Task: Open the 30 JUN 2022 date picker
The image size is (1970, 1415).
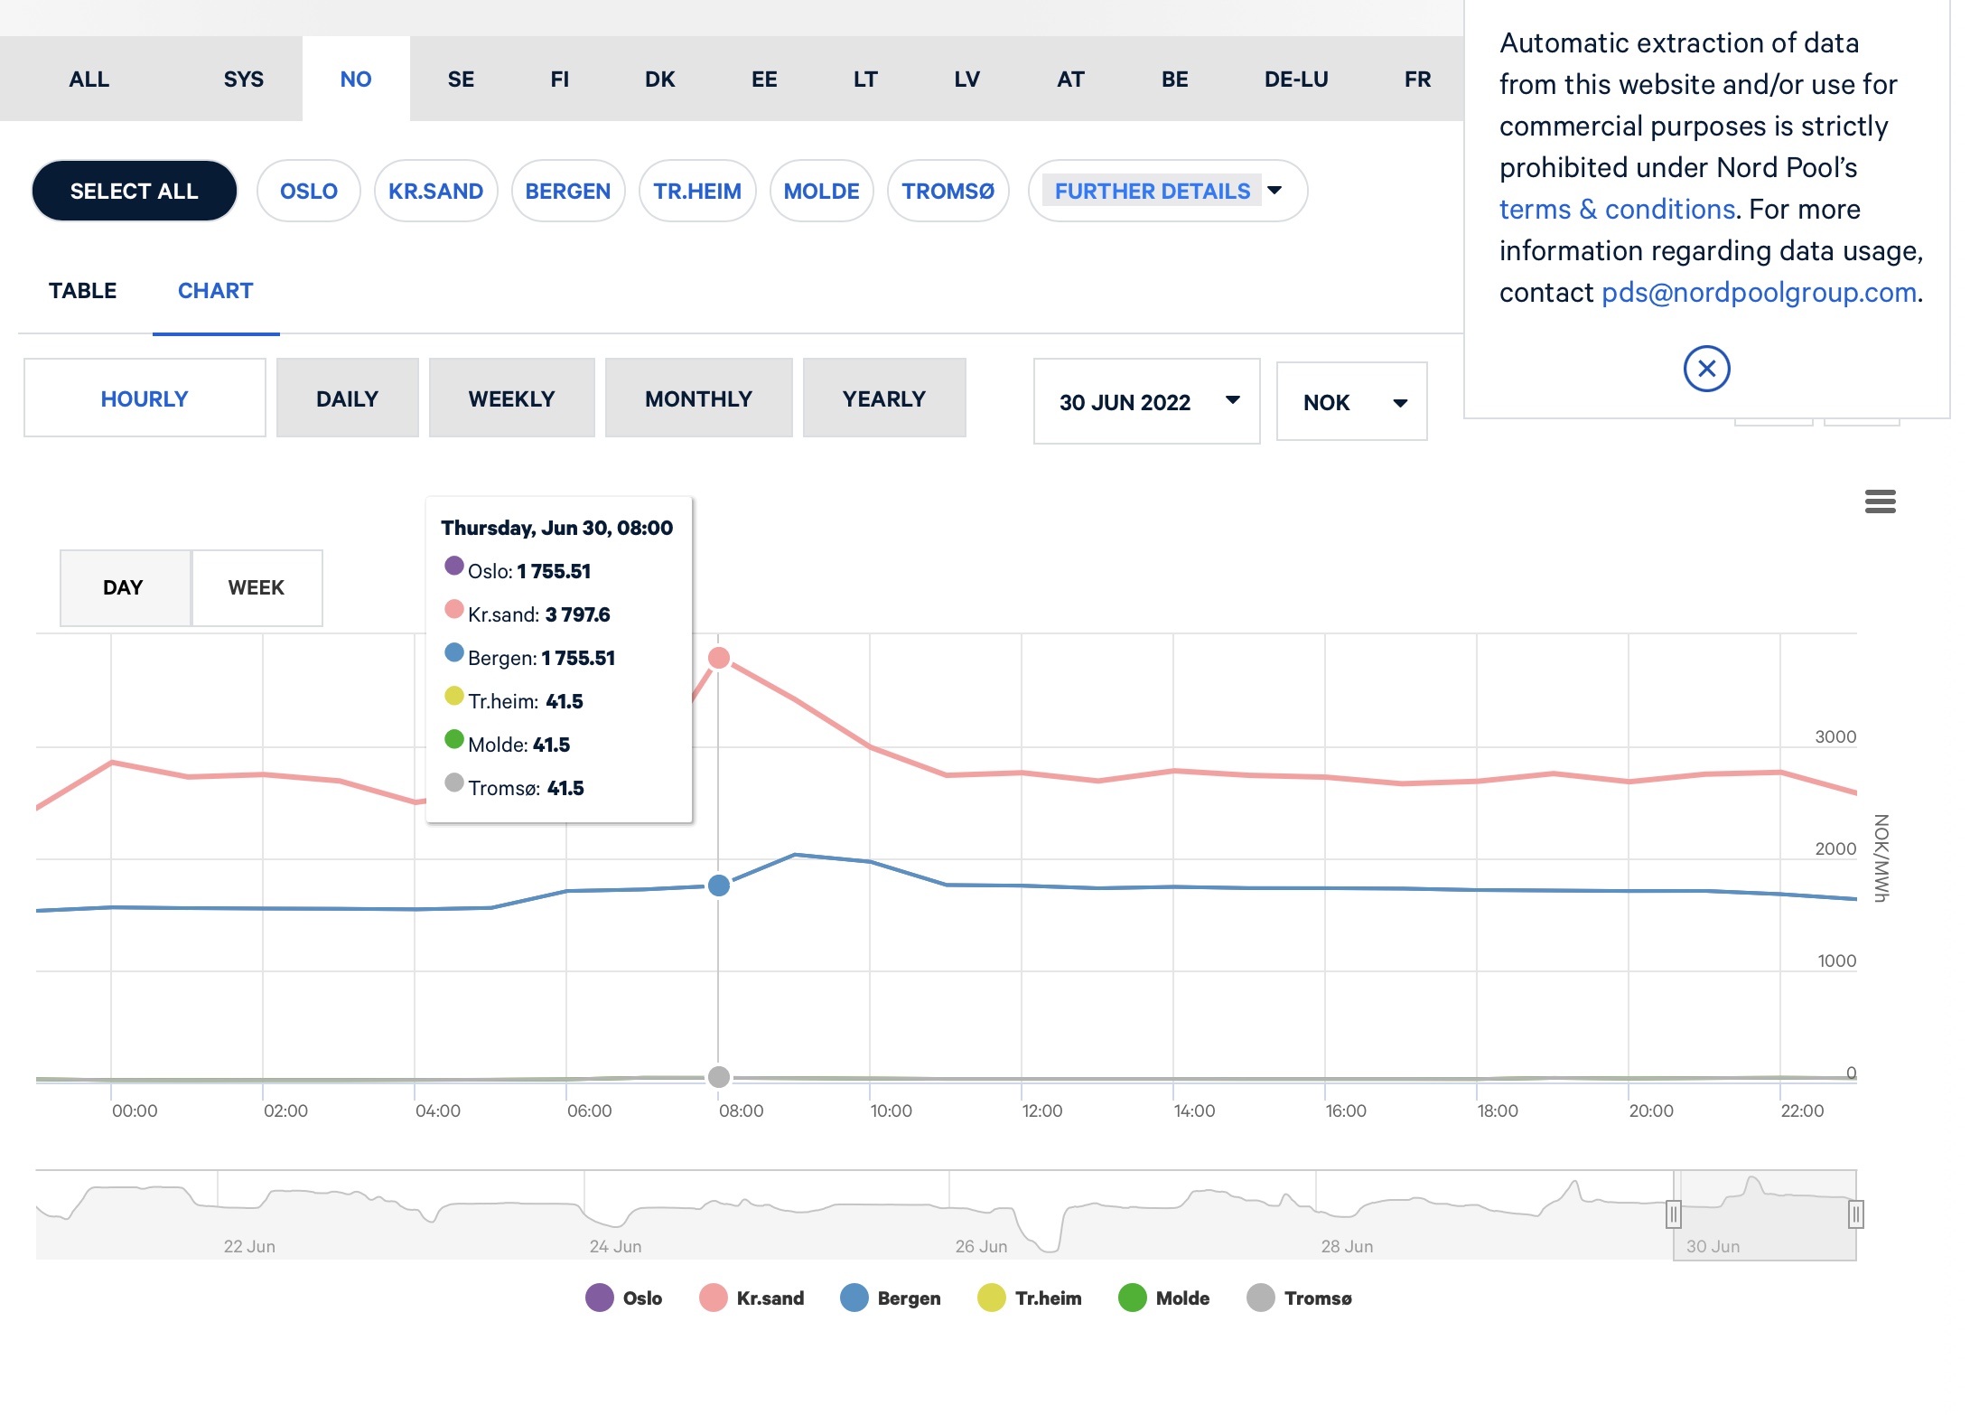Action: click(1146, 401)
